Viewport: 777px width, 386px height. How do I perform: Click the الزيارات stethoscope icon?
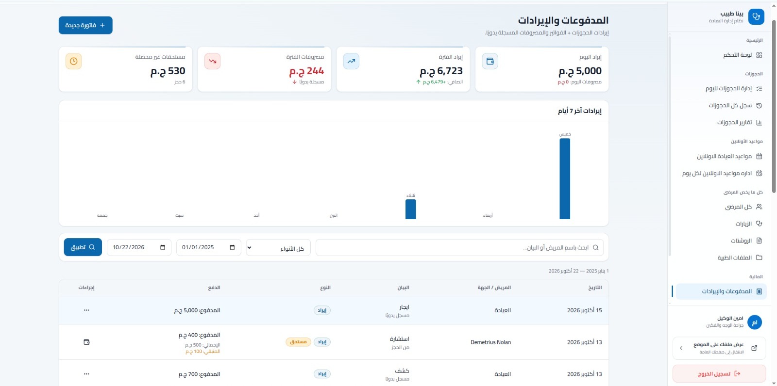coord(759,224)
